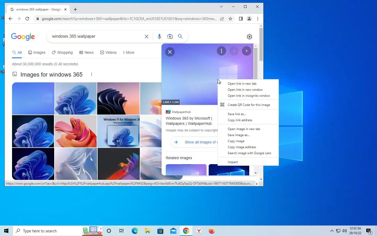Screen dimensions: 377x236
Task: Clear the search box with the X
Action: coord(147,36)
